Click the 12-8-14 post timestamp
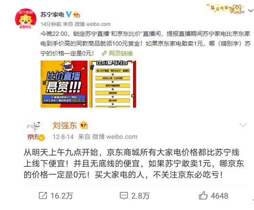This screenshot has width=254, height=210. point(63,136)
